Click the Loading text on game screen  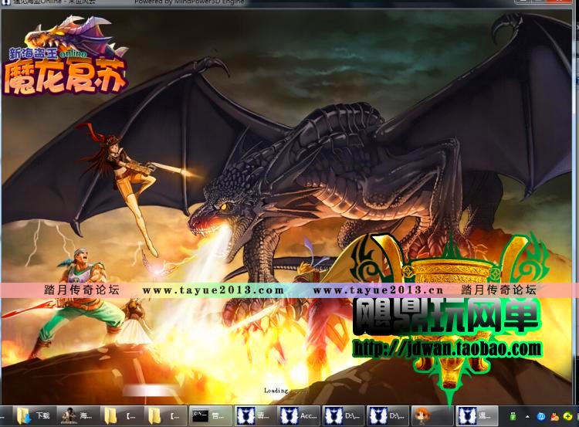(x=276, y=391)
